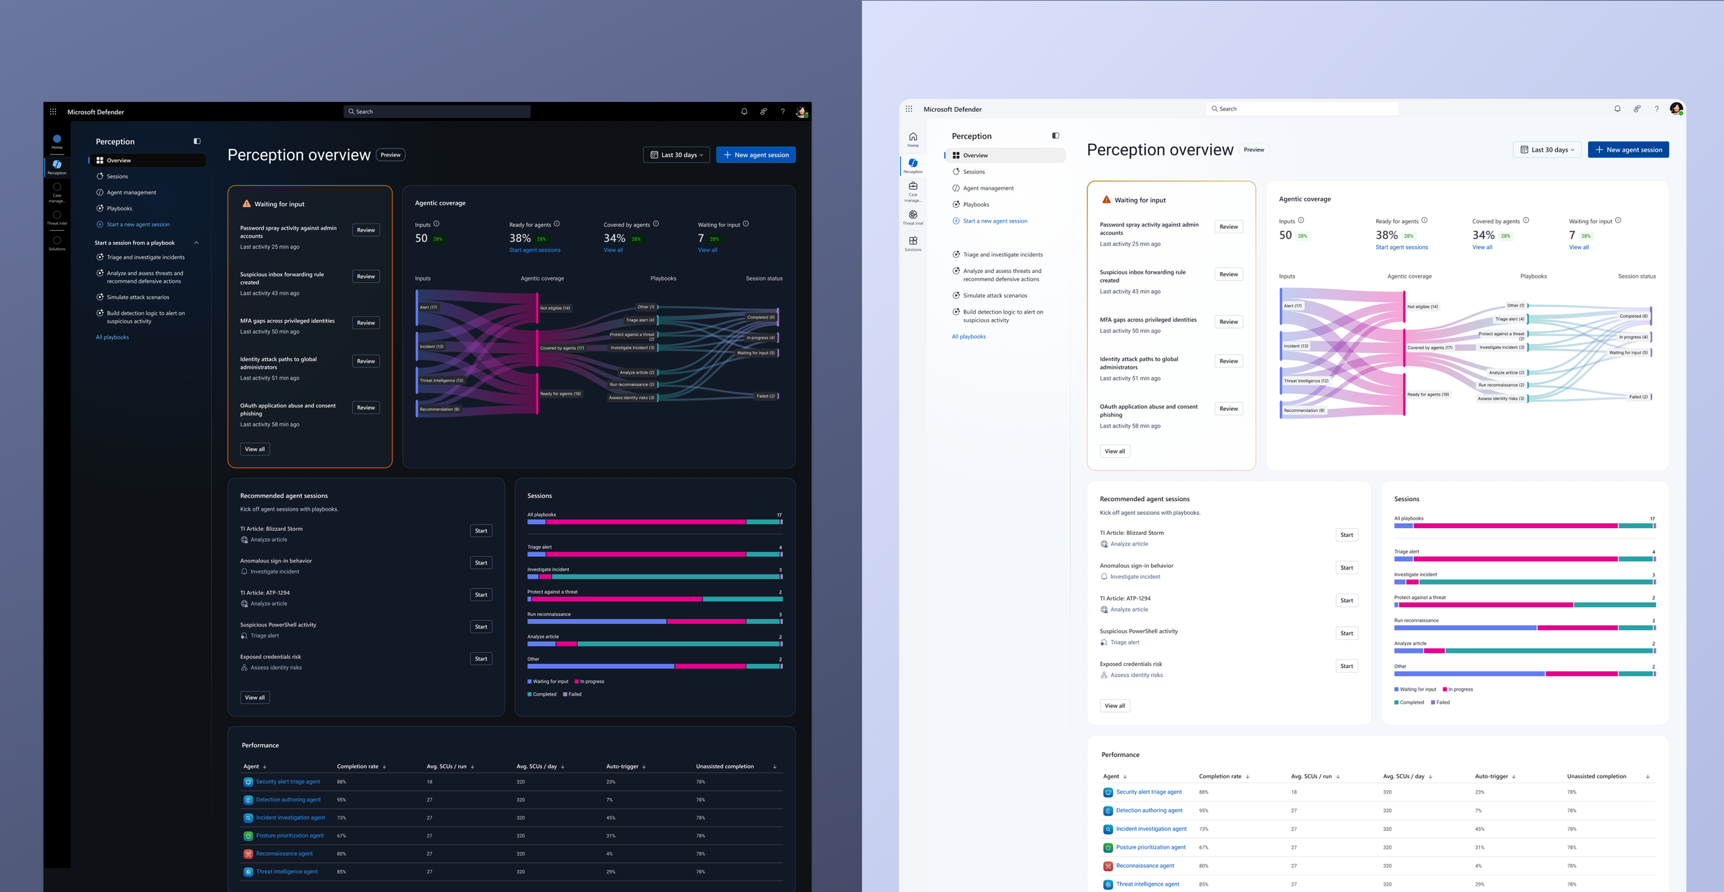Open user avatar in light window
The height and width of the screenshot is (892, 1724).
(x=1676, y=109)
